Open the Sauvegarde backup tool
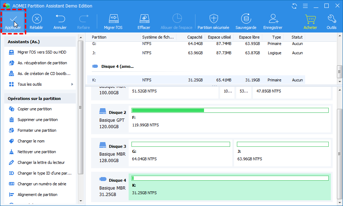Viewport: 343px width, 206px height. click(x=246, y=19)
